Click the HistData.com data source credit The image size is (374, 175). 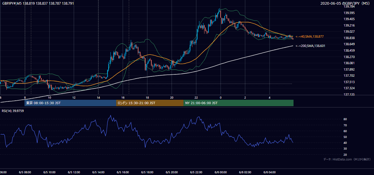tap(347, 159)
